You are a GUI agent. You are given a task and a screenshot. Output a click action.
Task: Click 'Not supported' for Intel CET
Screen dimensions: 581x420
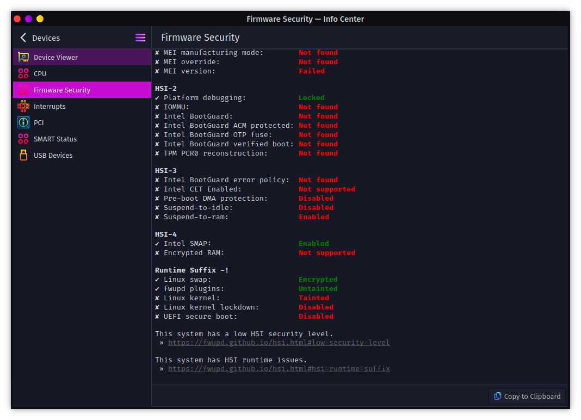pos(327,189)
